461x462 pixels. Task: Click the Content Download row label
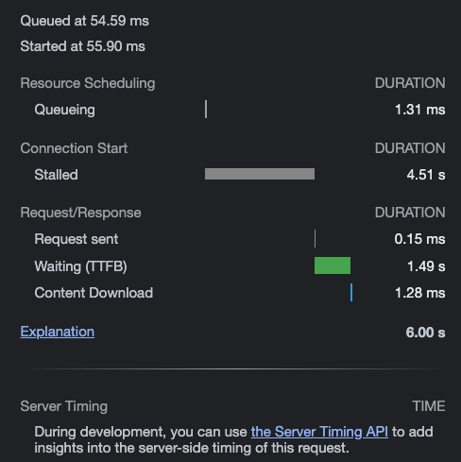click(94, 293)
